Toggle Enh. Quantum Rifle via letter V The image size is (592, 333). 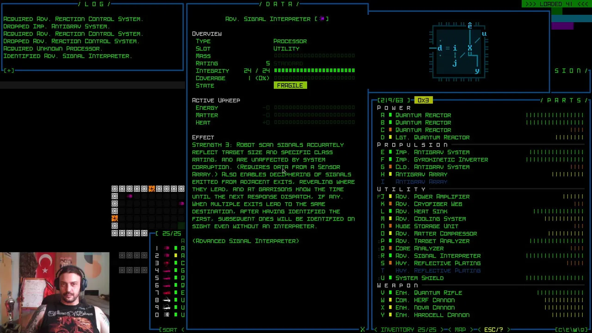click(382, 293)
